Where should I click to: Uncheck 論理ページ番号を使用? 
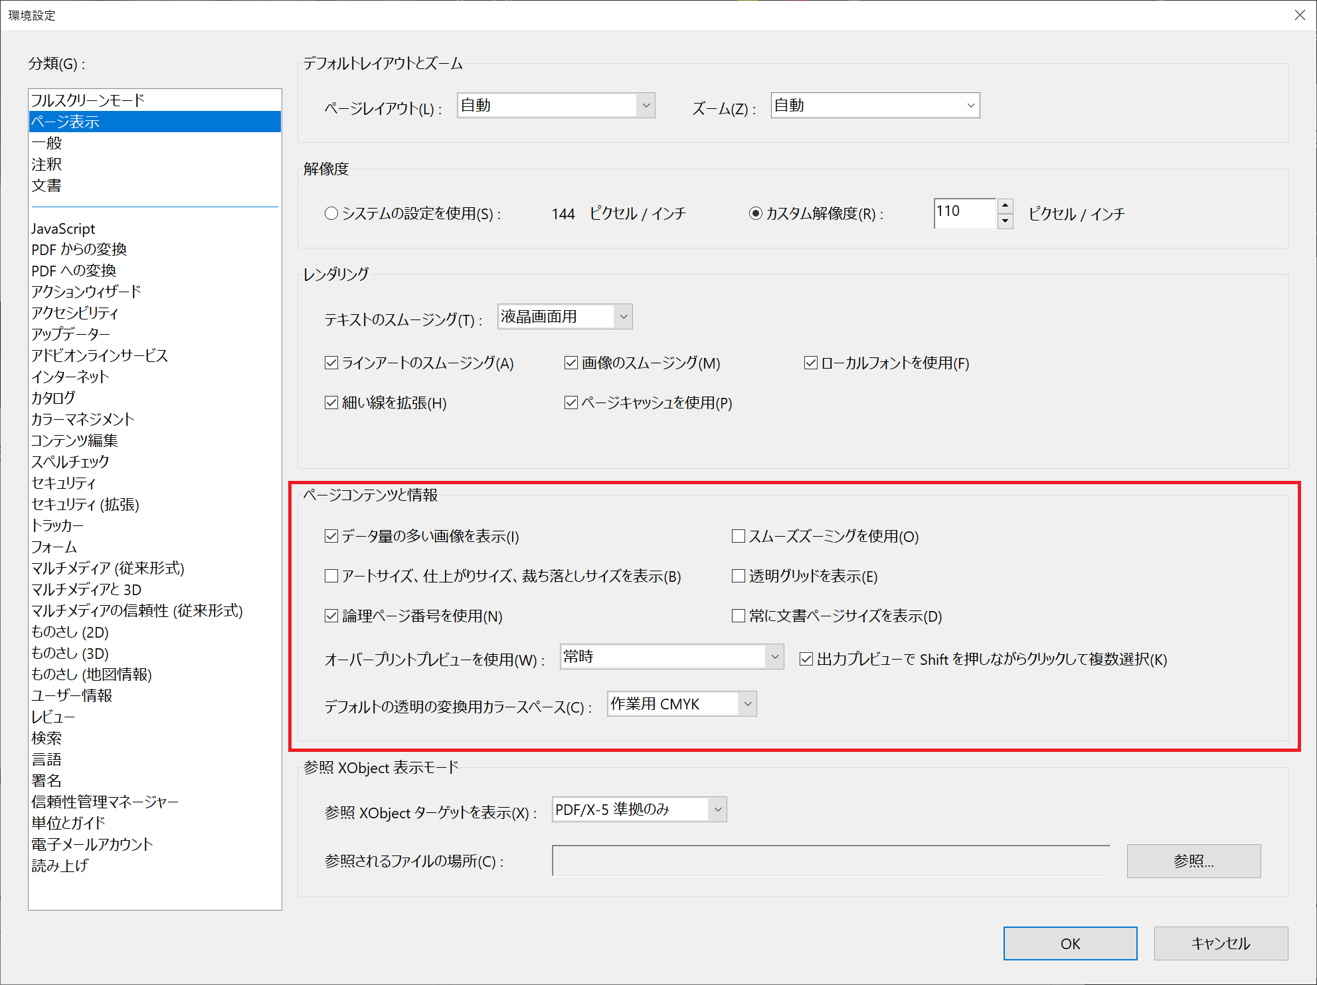pos(331,616)
